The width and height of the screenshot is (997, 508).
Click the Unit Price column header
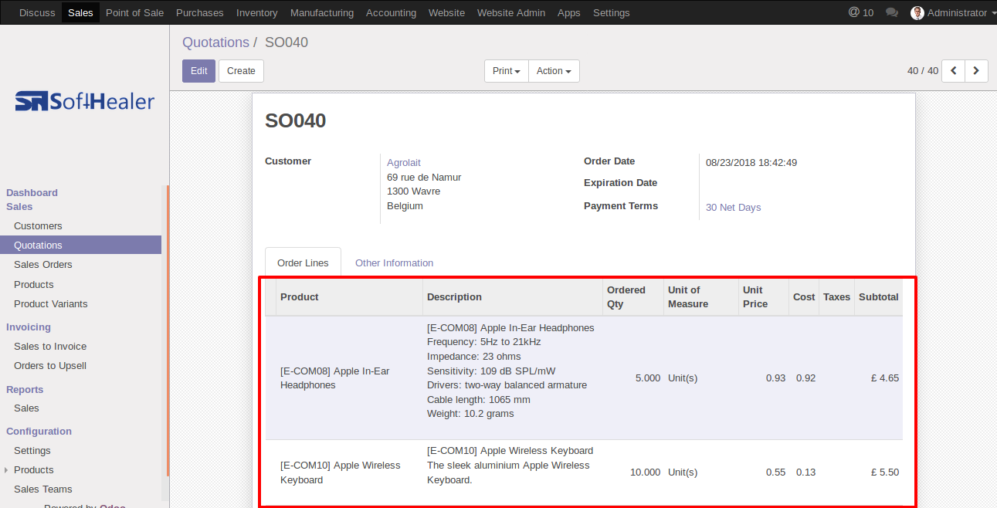tap(764, 297)
